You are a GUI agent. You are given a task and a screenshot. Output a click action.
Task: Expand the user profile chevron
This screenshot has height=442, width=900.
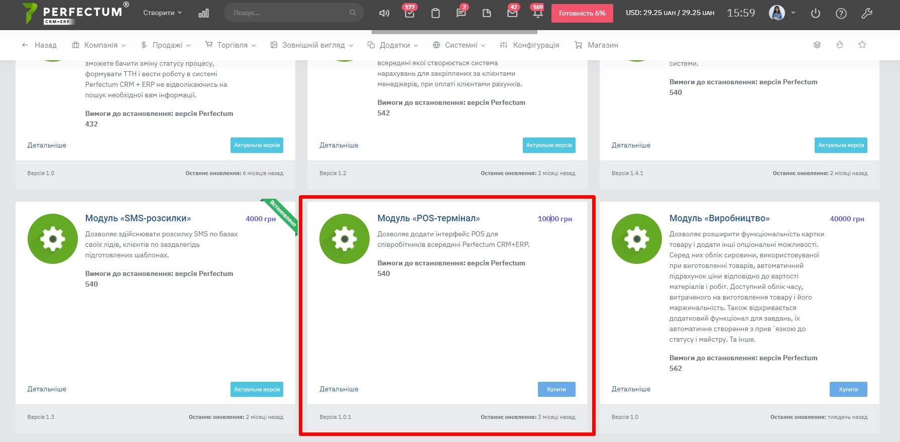[793, 13]
